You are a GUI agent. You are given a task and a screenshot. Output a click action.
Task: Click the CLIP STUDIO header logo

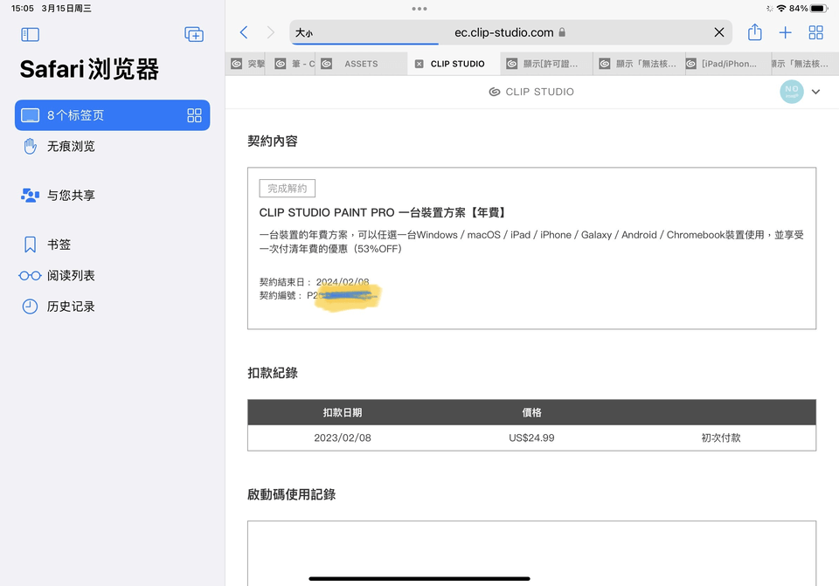click(x=531, y=92)
